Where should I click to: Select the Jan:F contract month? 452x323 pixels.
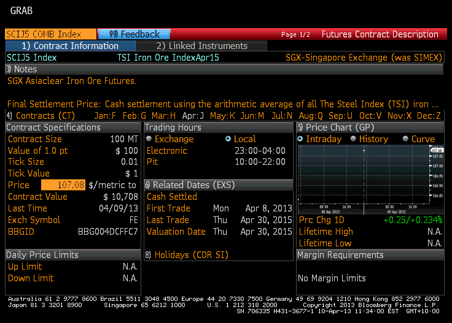pyautogui.click(x=105, y=116)
